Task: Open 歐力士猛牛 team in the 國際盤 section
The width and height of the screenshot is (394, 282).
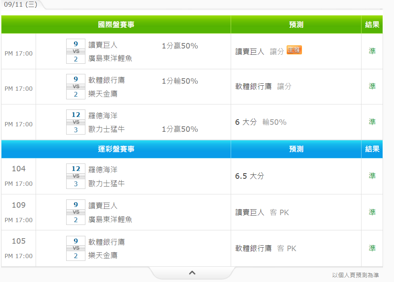Action: point(107,129)
